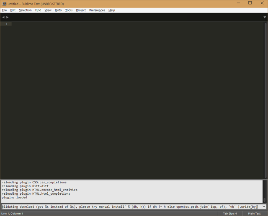Open the Goto menu
The height and width of the screenshot is (216, 268).
[x=58, y=10]
